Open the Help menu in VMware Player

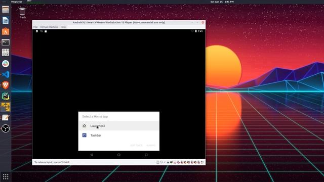pos(63,27)
